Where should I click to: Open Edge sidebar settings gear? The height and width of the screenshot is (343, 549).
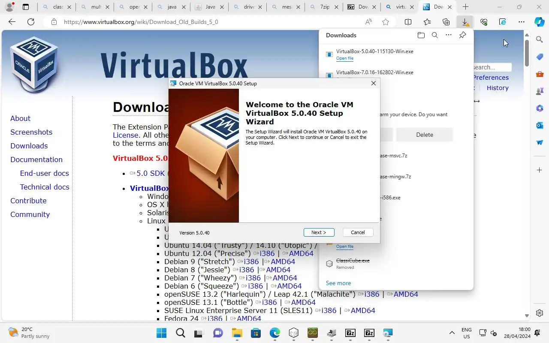coord(540,313)
